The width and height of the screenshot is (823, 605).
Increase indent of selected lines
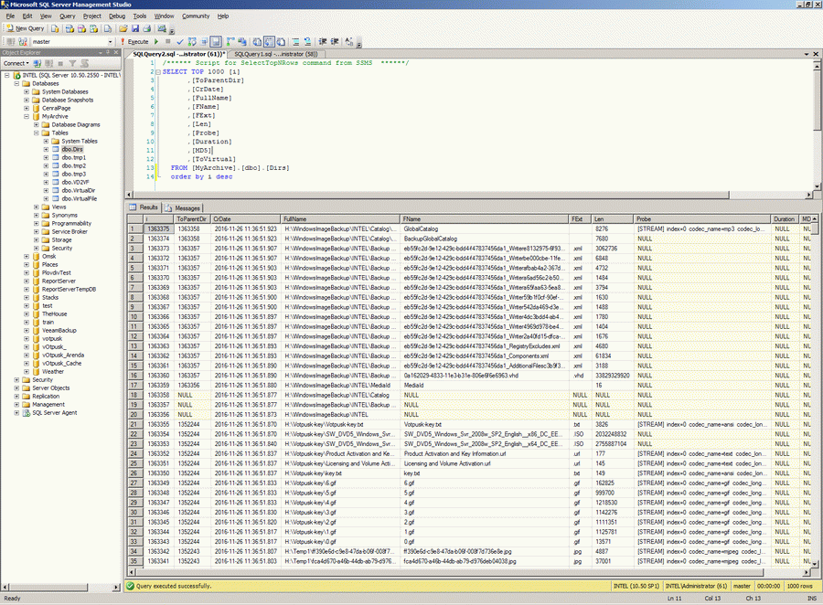[x=335, y=41]
